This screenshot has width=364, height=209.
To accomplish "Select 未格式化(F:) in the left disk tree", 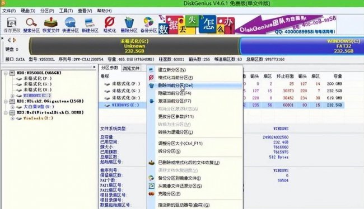I will (x=38, y=79).
